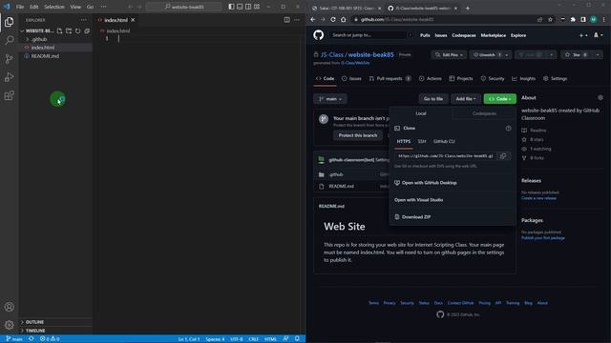Click GitHub Search or jump to field
This screenshot has height=343, width=611.
click(370, 35)
